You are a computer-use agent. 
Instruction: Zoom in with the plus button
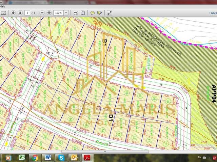[x=49, y=13]
